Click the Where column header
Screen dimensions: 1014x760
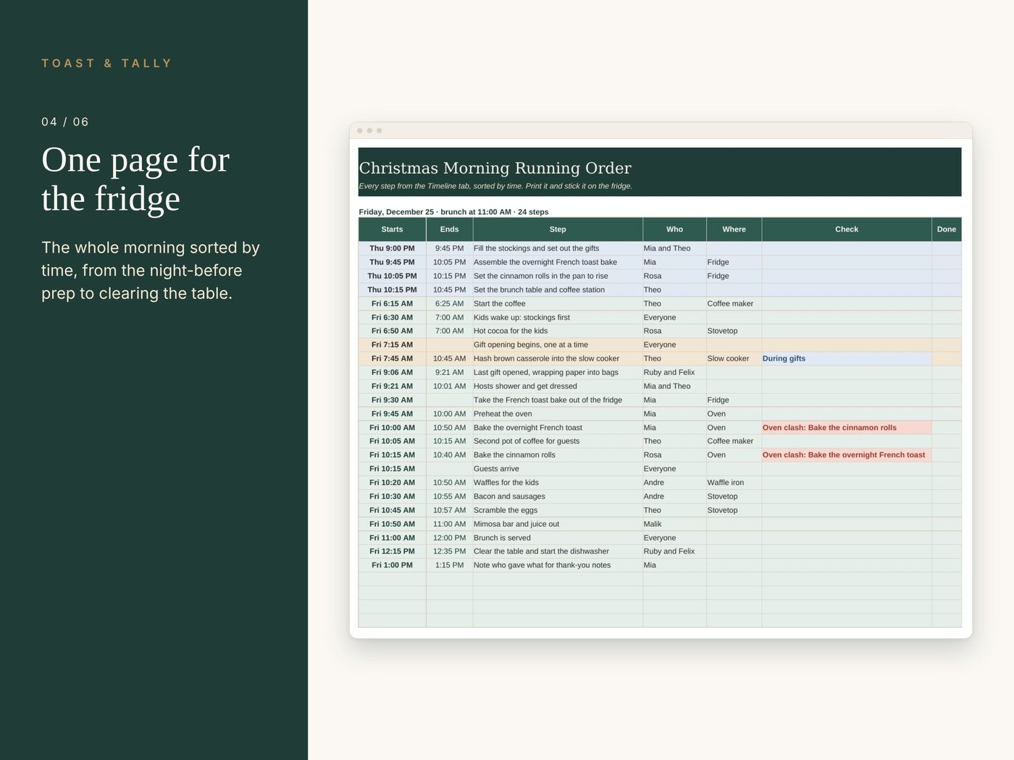[x=734, y=229]
